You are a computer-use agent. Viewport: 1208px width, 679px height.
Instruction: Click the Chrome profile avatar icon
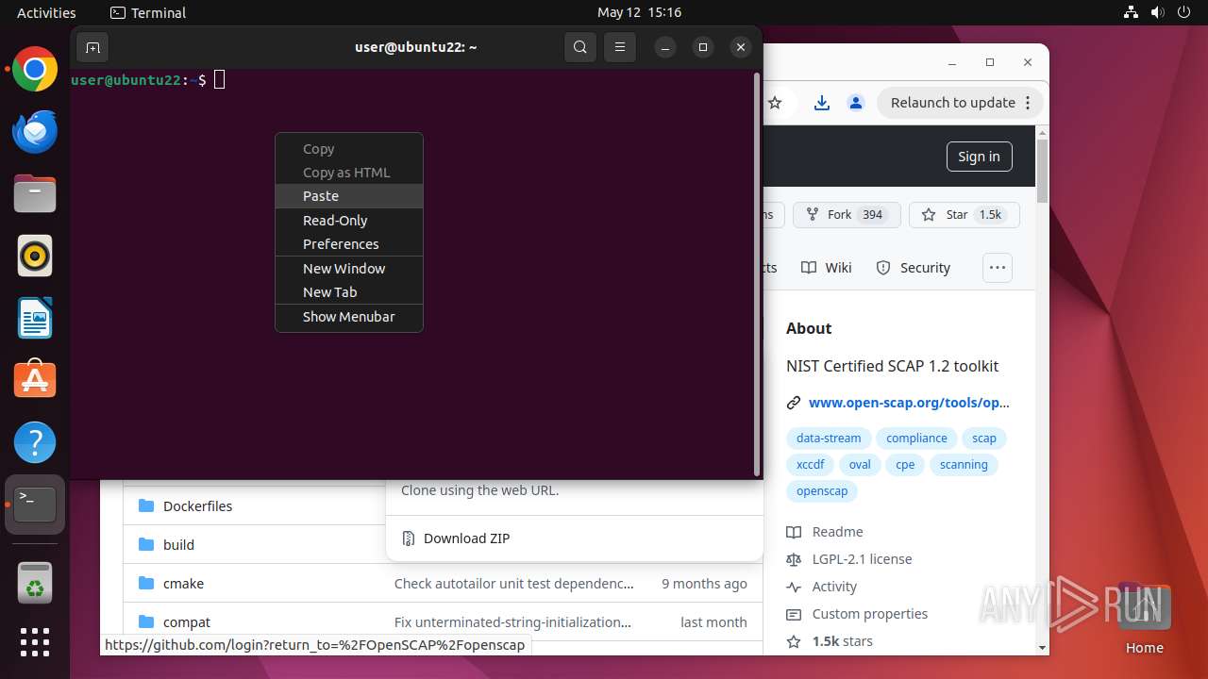click(x=856, y=103)
